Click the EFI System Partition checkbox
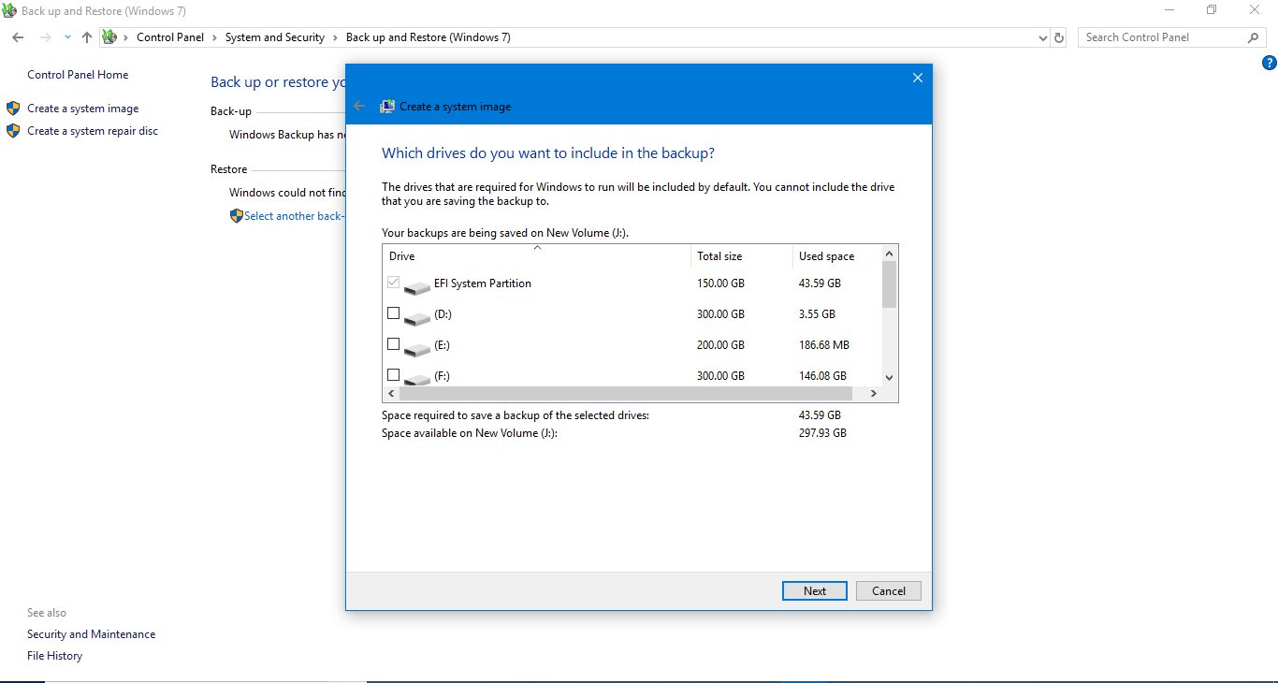This screenshot has width=1278, height=683. [394, 282]
